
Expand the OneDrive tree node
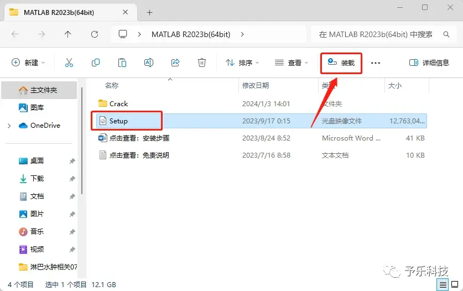[9, 126]
